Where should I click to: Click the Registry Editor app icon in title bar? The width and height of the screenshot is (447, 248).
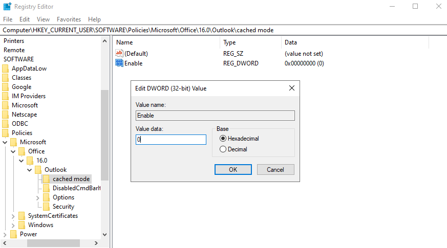7,6
